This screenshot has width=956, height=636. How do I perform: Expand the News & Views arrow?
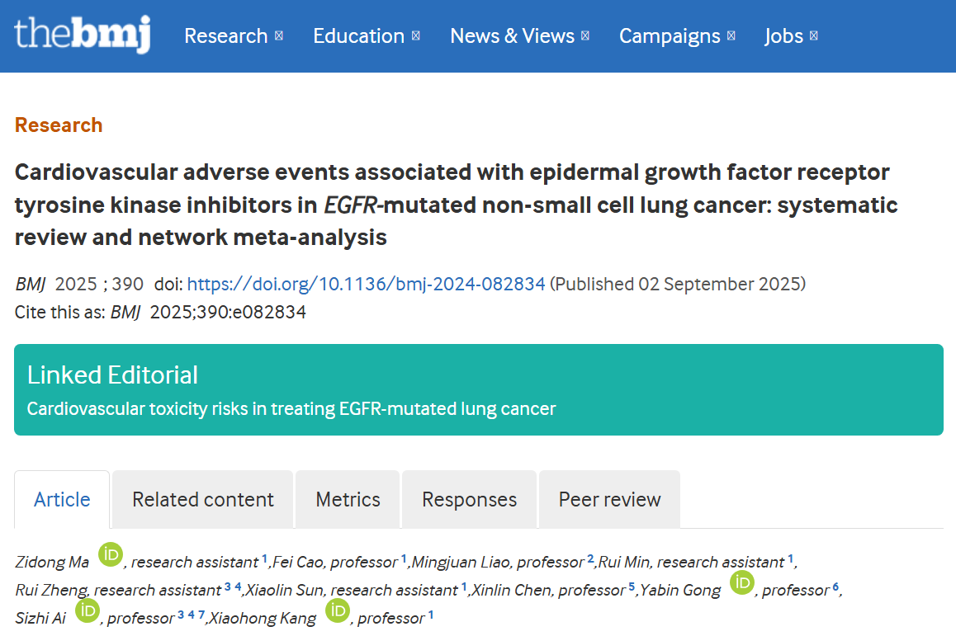(585, 36)
